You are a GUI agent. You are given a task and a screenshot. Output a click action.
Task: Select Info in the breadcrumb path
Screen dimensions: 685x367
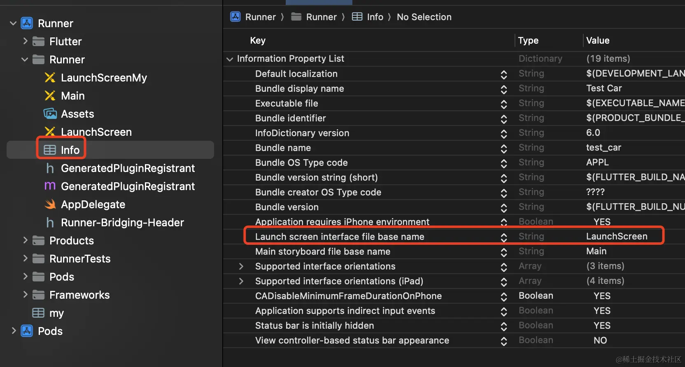click(x=375, y=17)
